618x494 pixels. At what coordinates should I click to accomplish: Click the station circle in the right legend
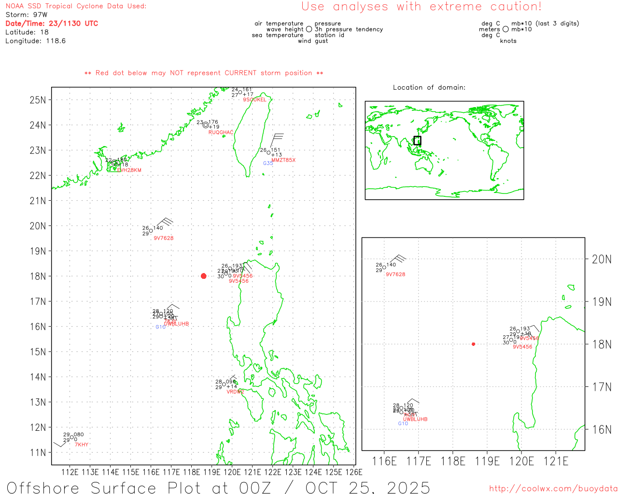[x=506, y=29]
